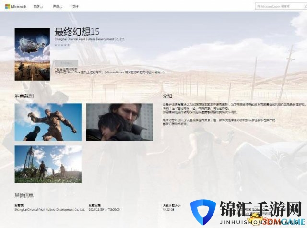Click the greyed-out purchase button
307x228 pixels.
(x=66, y=63)
